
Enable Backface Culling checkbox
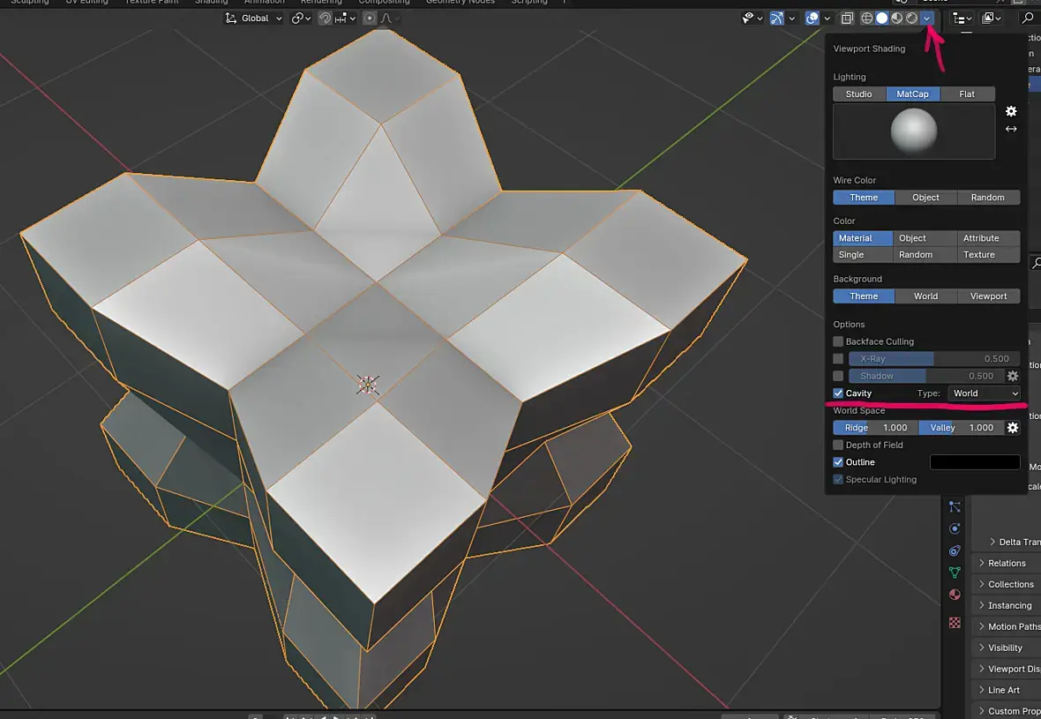tap(838, 341)
